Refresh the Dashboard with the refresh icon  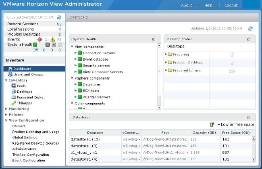click(x=250, y=29)
